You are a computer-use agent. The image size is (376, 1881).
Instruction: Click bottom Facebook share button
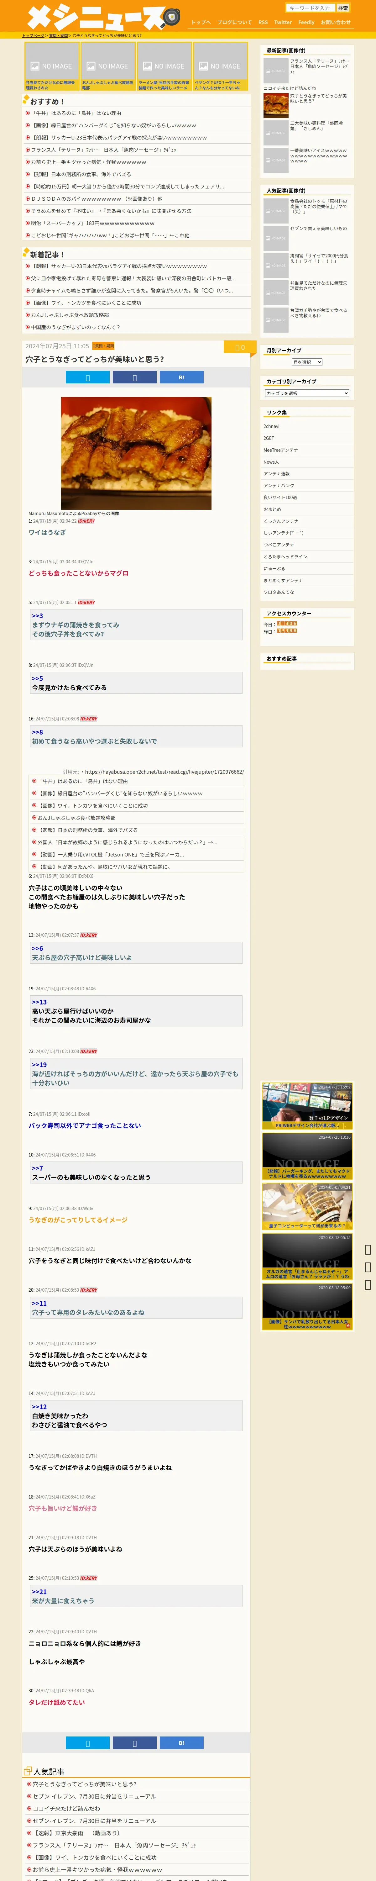134,1743
